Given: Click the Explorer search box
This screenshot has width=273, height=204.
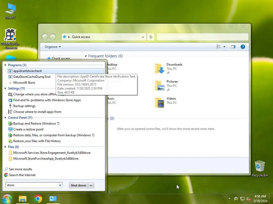Looking at the screenshot, I should tap(203, 37).
